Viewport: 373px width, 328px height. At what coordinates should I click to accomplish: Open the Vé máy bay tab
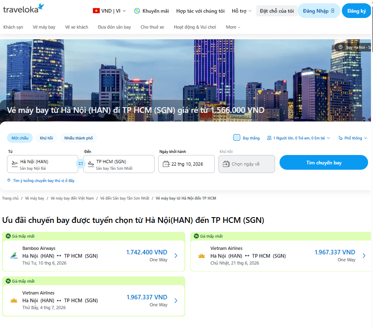pos(44,27)
